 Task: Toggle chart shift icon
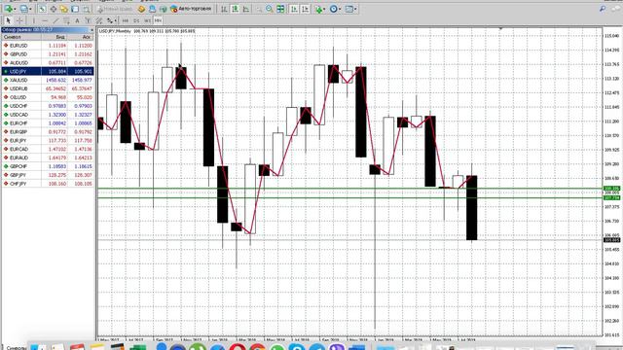click(x=305, y=9)
